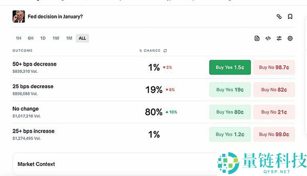Click the refresh icon beside % Chance
The image size is (307, 176).
click(x=165, y=51)
